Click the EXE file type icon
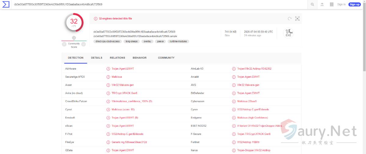 click(x=288, y=33)
